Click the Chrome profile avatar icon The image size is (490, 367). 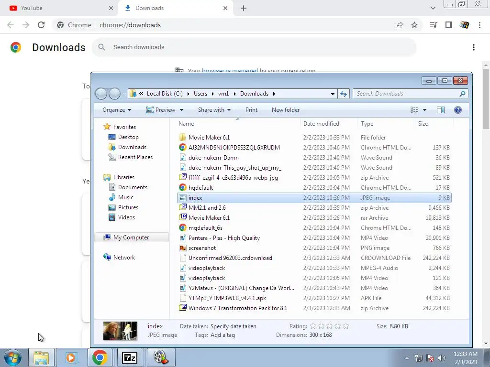coord(464,25)
